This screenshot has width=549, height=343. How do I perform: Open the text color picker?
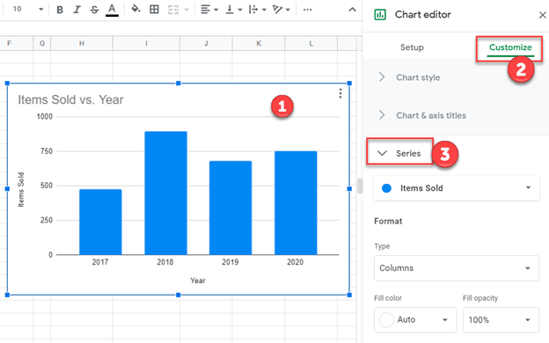pos(112,10)
